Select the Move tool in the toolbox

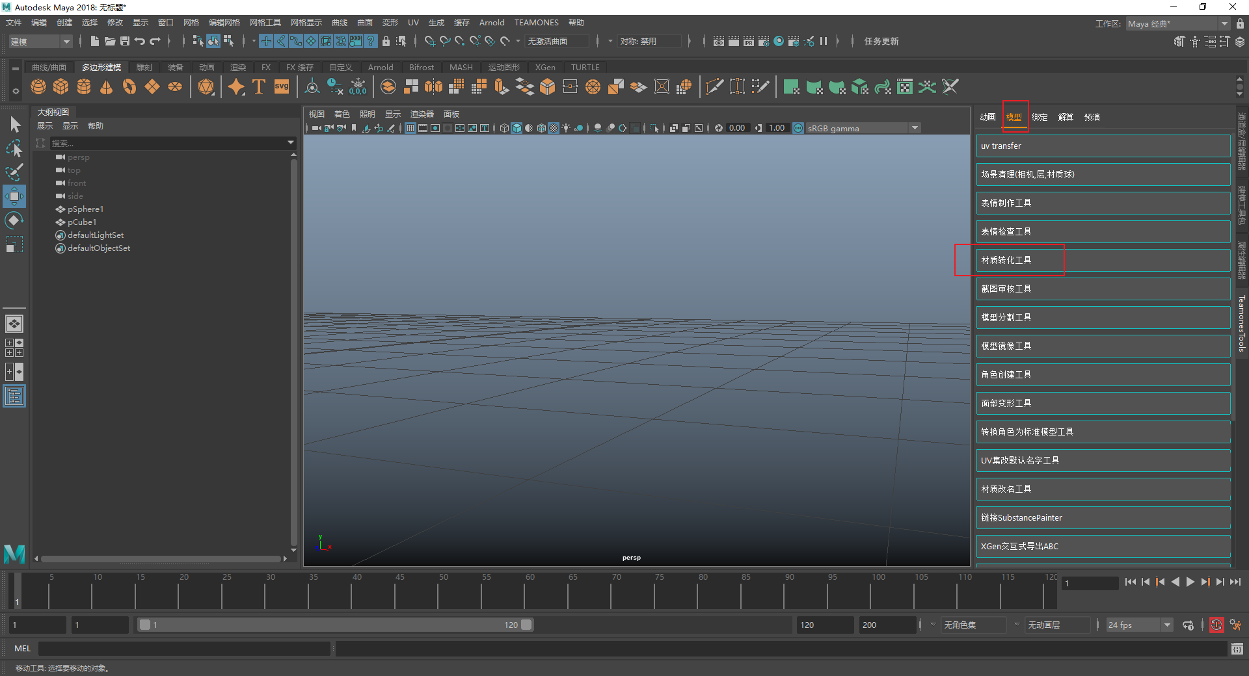tap(14, 196)
